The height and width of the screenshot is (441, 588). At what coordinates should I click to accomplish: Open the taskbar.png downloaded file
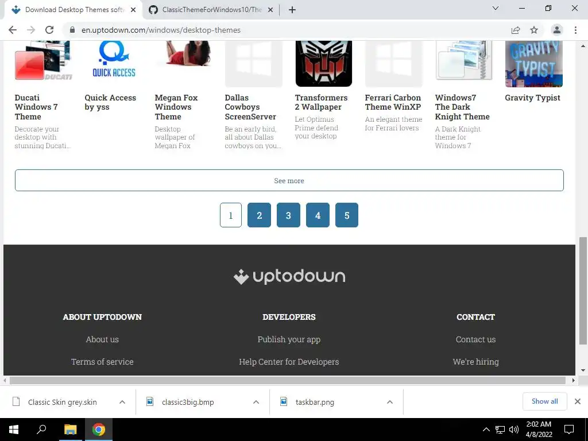(315, 402)
